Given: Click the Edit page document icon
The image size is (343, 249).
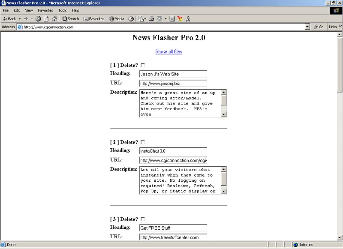Looking at the screenshot, I should 172,19.
